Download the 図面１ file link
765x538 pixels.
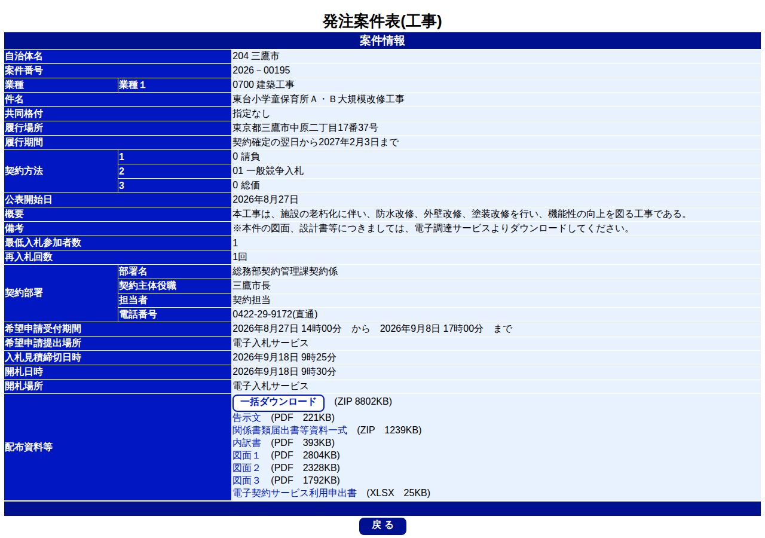(x=247, y=455)
